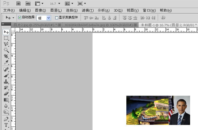Launch Adobe Bridge with the Br icon
198x130 pixels.
coord(19,3)
